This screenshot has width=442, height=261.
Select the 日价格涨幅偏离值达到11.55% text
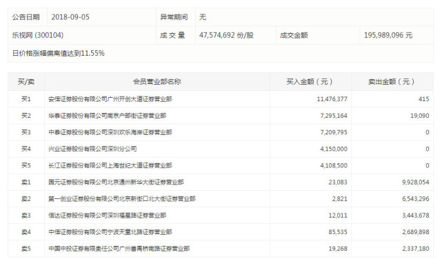(x=59, y=53)
